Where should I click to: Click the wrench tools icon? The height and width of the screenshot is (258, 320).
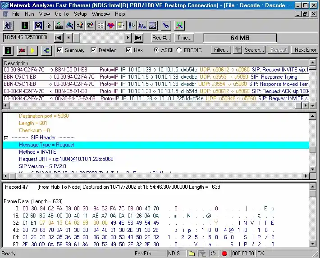165,26
